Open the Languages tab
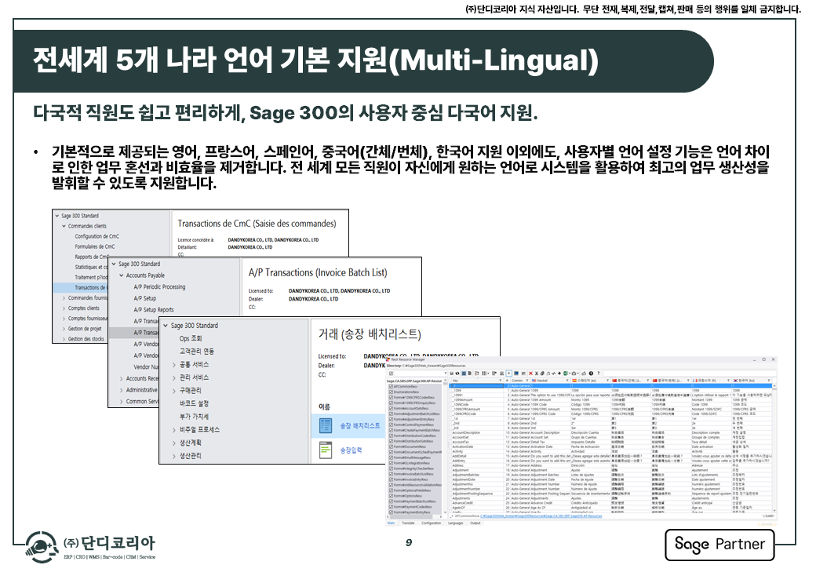This screenshot has height=565, width=816. [455, 523]
